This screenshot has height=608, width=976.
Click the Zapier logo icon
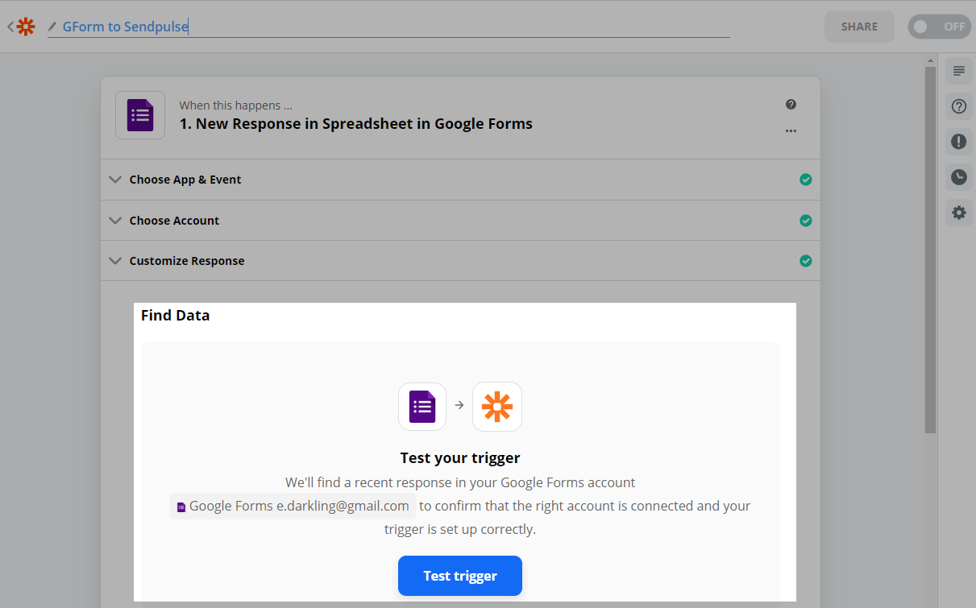pyautogui.click(x=26, y=27)
